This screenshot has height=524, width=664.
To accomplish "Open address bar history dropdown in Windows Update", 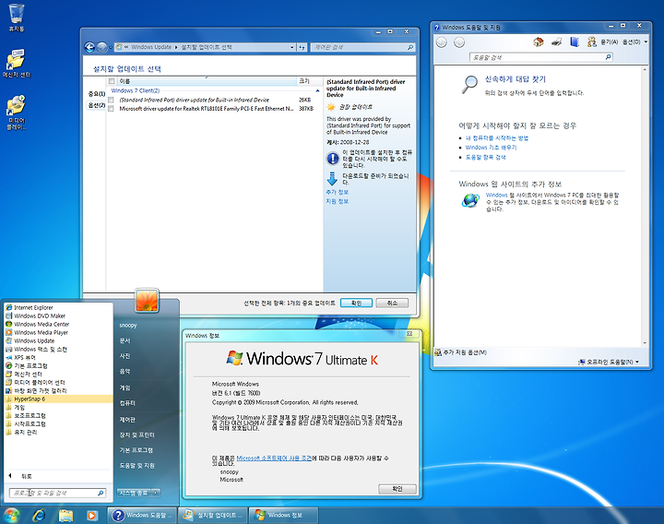I will pos(291,47).
